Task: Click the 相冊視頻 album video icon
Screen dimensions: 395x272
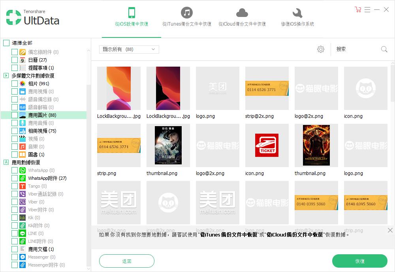Action: (x=23, y=131)
